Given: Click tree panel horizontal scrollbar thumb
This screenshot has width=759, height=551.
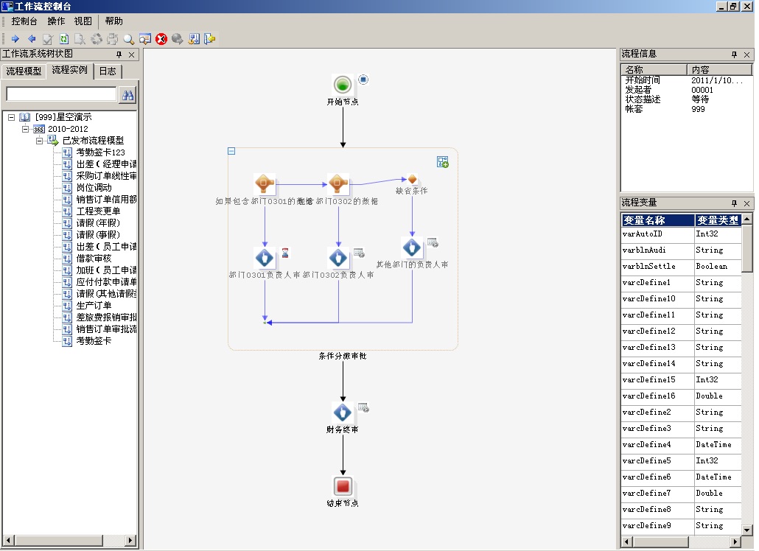Looking at the screenshot, I should [58, 541].
